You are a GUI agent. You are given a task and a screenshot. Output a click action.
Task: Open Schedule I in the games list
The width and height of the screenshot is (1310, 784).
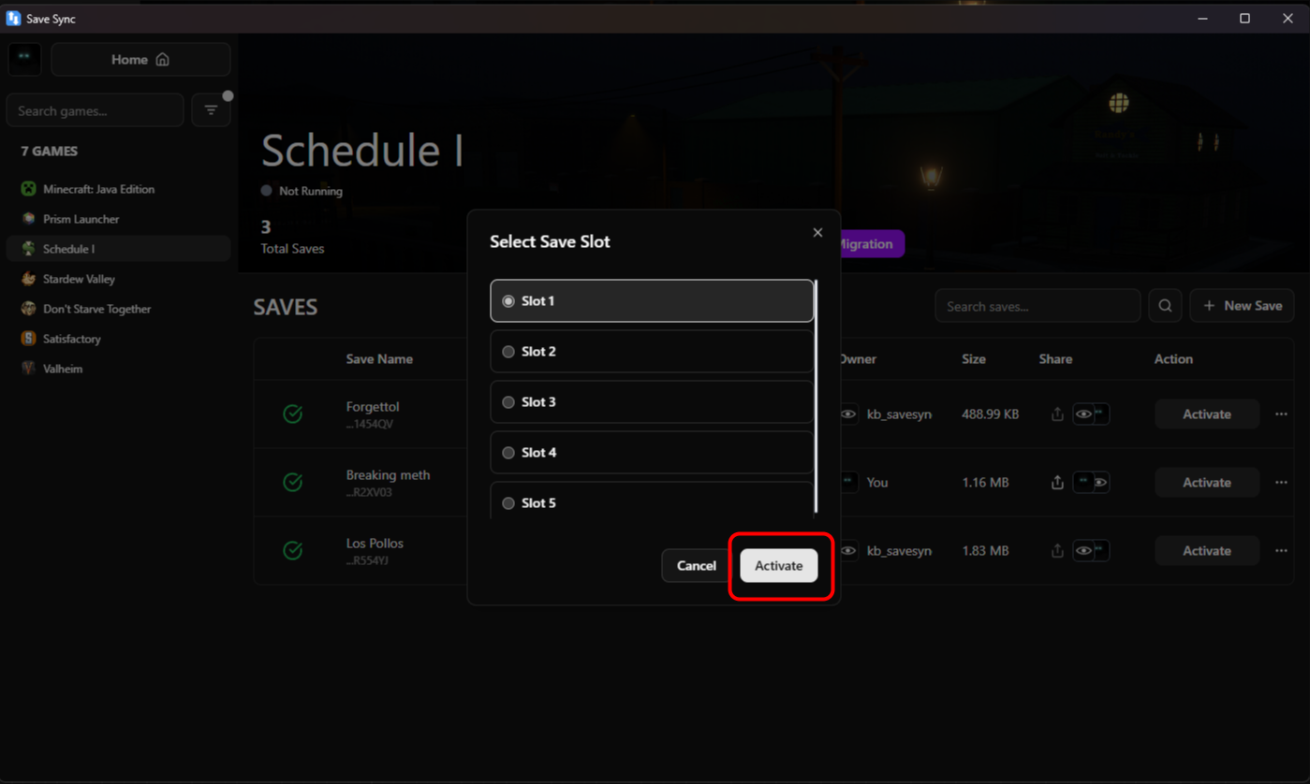118,249
